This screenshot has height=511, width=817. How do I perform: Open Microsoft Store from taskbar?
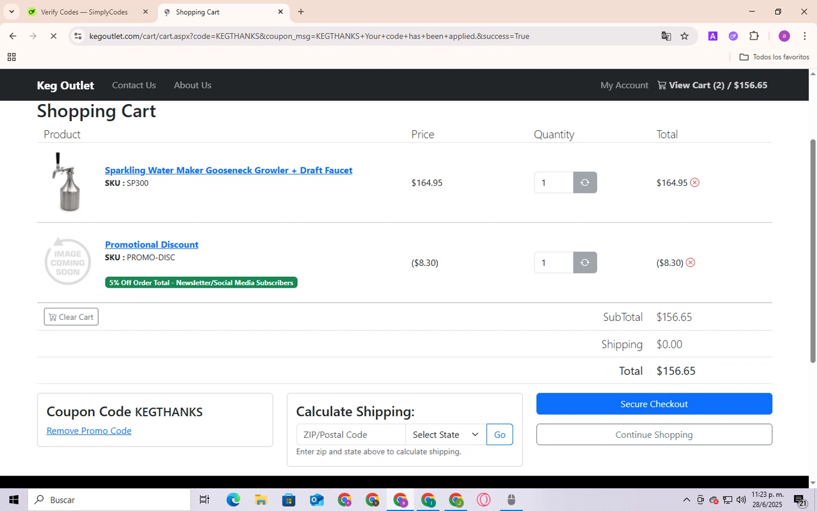pyautogui.click(x=289, y=500)
